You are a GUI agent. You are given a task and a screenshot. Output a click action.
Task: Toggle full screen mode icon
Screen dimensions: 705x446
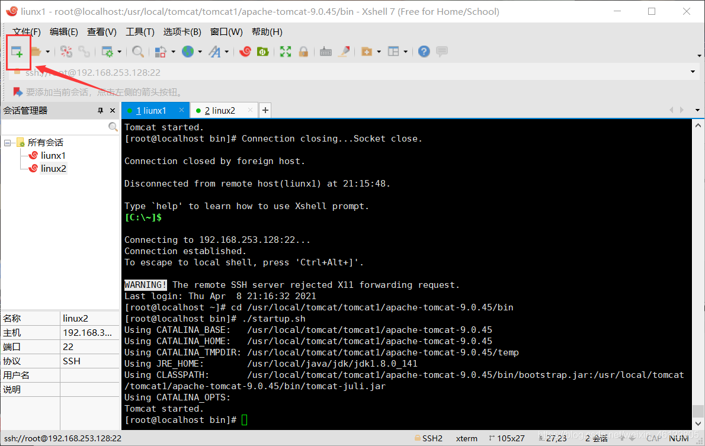[286, 52]
